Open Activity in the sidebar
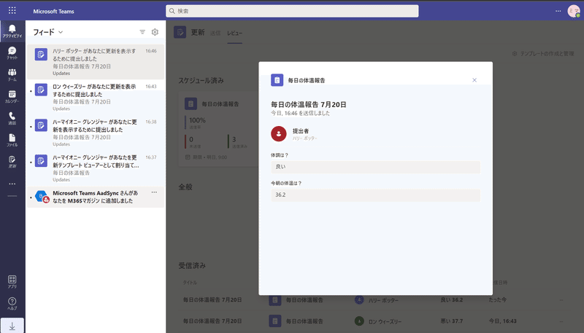Image resolution: width=584 pixels, height=333 pixels. coord(12,31)
